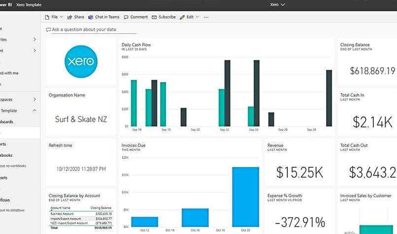Click the Invoices Due tile title
This screenshot has width=397, height=234.
tap(133, 146)
